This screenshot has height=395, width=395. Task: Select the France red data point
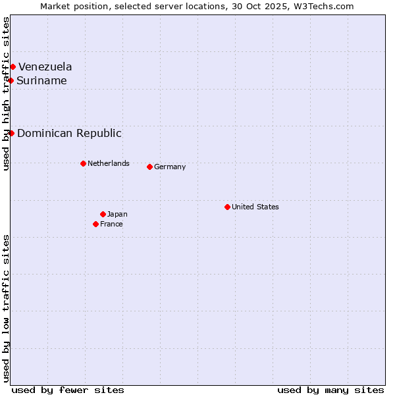pyautogui.click(x=95, y=224)
